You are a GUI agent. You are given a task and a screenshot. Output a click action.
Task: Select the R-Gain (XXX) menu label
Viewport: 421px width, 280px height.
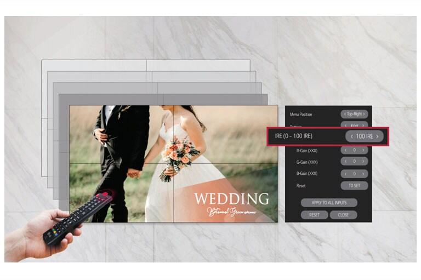(307, 150)
